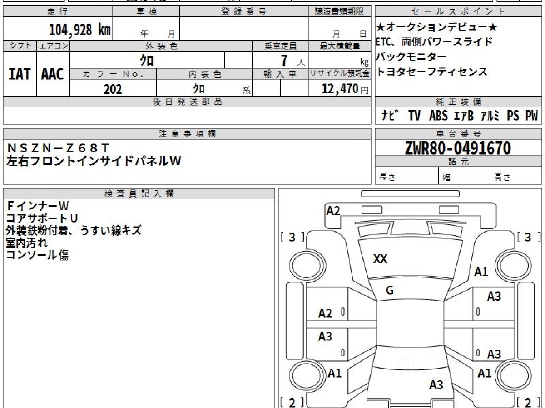Select chassis number ZWR80-0491670
This screenshot has height=408, width=545.
458,148
